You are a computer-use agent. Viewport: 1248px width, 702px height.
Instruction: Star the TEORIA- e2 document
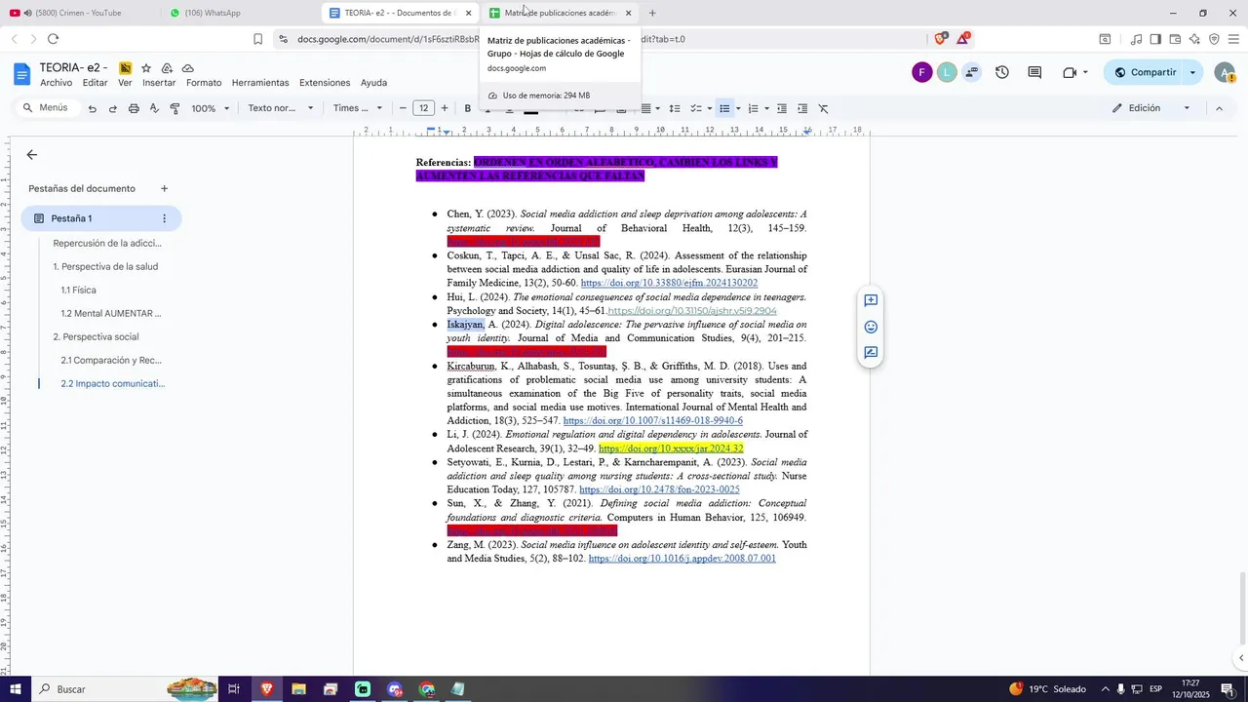tap(146, 68)
